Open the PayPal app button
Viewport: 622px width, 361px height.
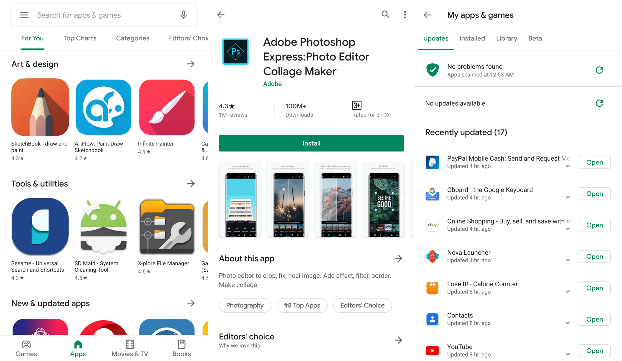click(595, 162)
